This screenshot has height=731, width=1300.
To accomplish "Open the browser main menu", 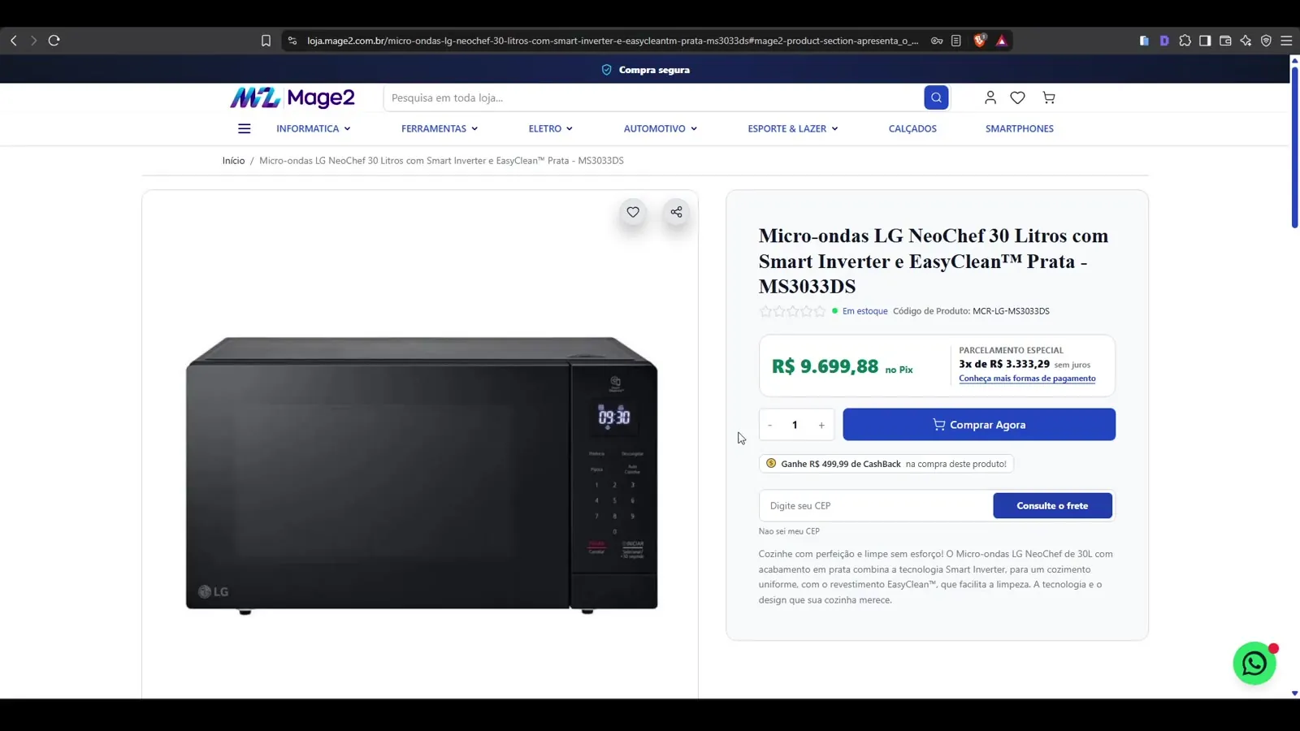I will [1286, 41].
